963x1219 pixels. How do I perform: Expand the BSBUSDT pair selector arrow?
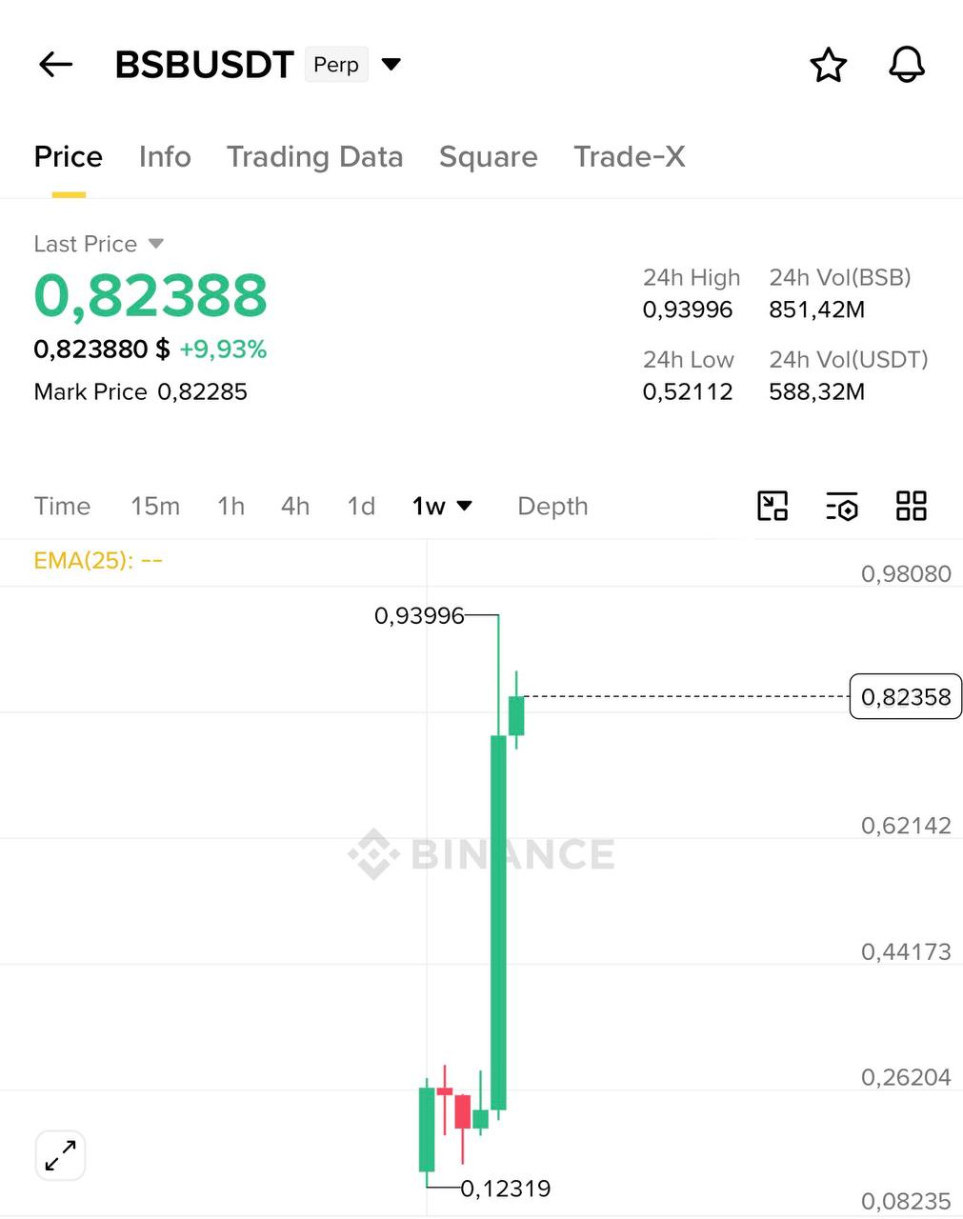[x=391, y=65]
